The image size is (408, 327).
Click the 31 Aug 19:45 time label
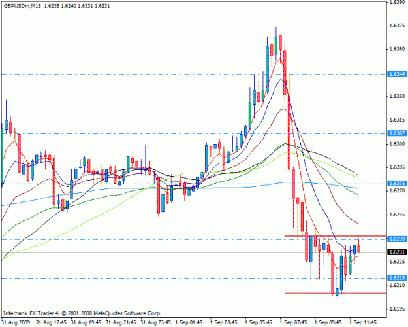86,323
